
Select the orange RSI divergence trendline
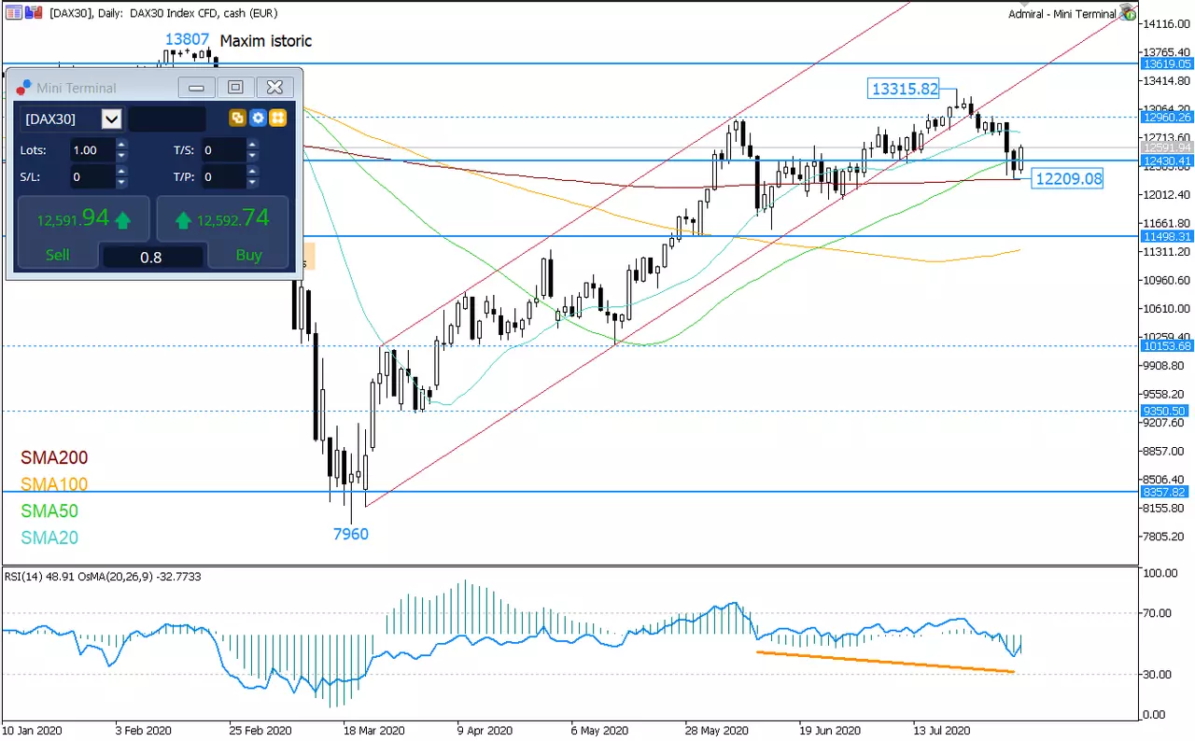pos(885,662)
